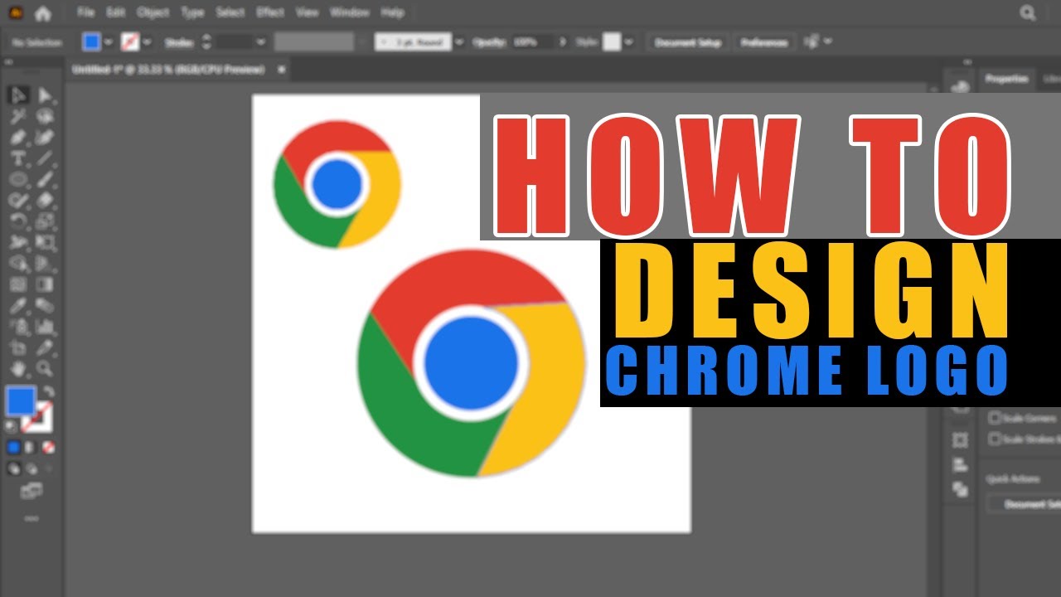Click the Preferences button

763,42
